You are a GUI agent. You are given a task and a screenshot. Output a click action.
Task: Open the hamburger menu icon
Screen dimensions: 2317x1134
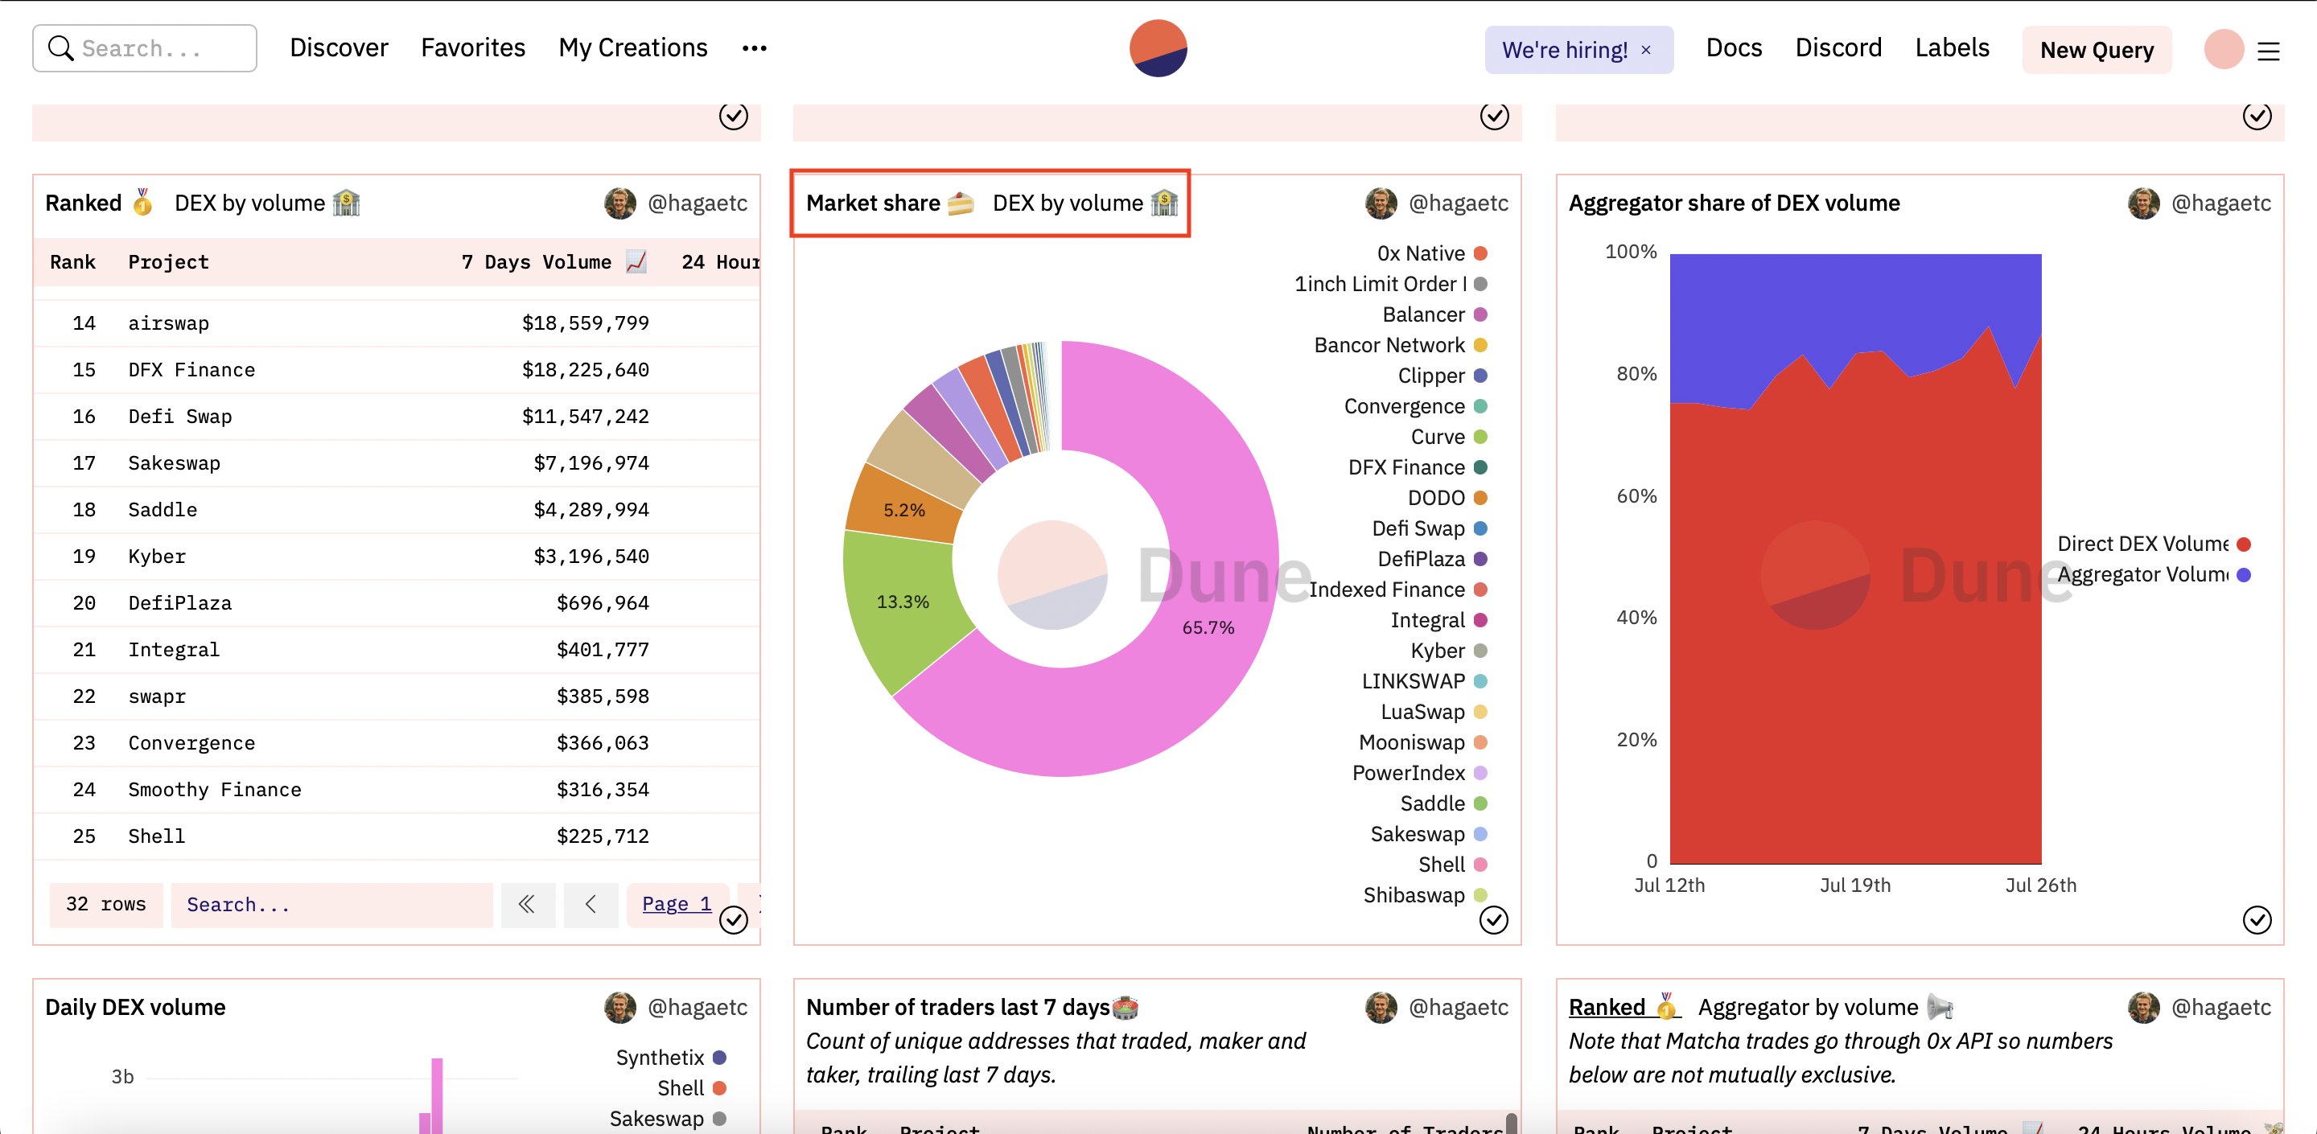coord(2268,51)
